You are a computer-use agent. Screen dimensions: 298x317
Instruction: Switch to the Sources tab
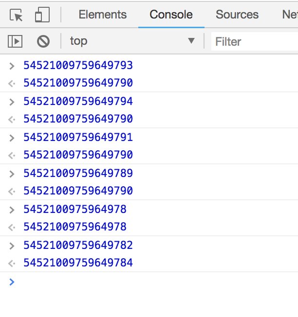pos(237,15)
